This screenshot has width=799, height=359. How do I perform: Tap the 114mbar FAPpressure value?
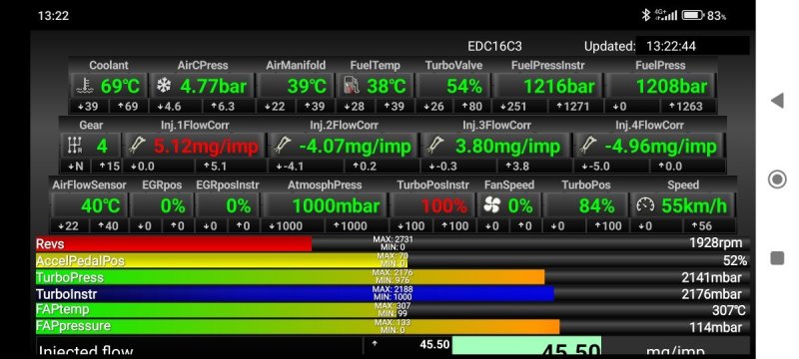(715, 326)
